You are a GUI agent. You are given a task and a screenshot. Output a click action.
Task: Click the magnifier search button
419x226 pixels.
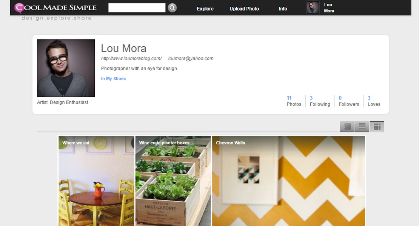click(173, 8)
